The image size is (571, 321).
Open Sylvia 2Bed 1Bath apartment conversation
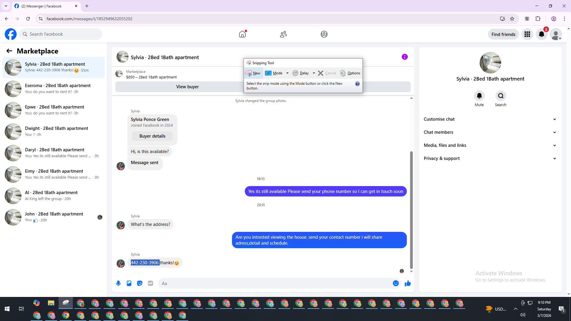tap(54, 67)
